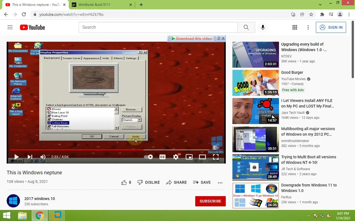Click the network tray icon

tap(322, 216)
